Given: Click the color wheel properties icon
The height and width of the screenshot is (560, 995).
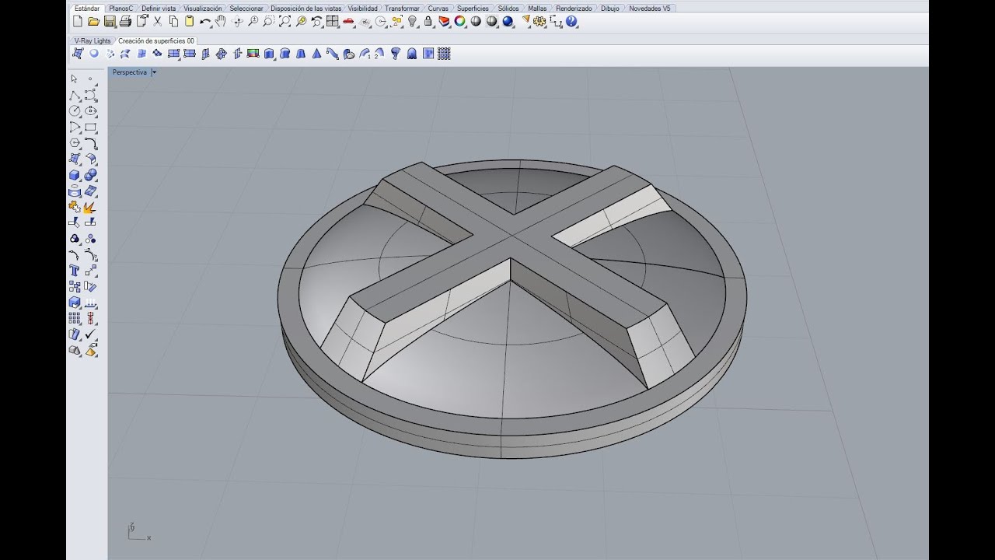Looking at the screenshot, I should tap(459, 22).
